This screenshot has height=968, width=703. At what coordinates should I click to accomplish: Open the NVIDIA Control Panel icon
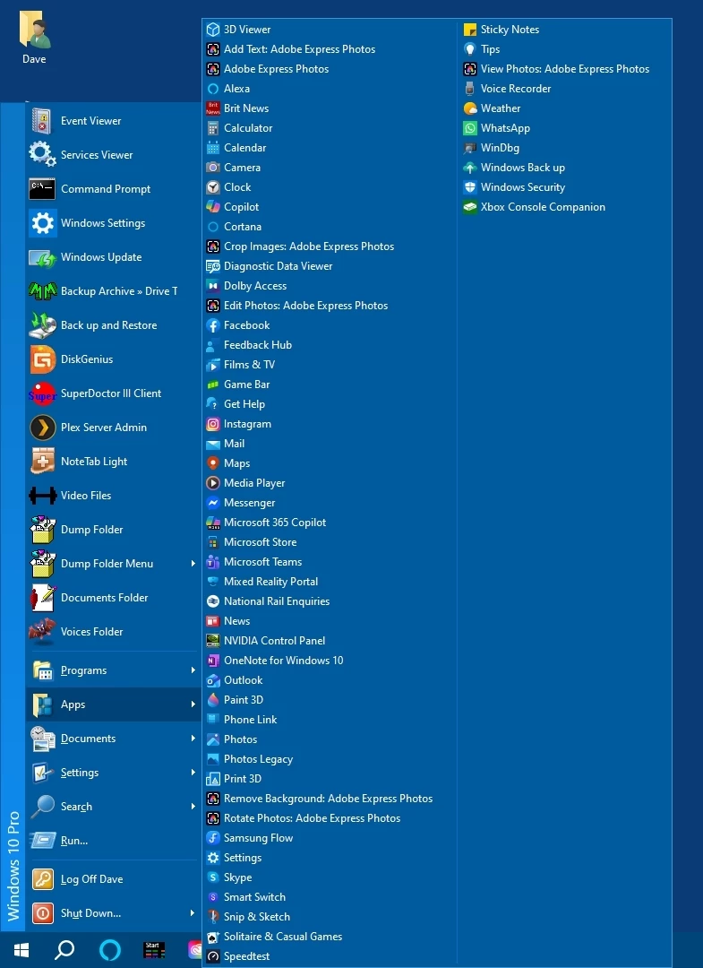[213, 641]
